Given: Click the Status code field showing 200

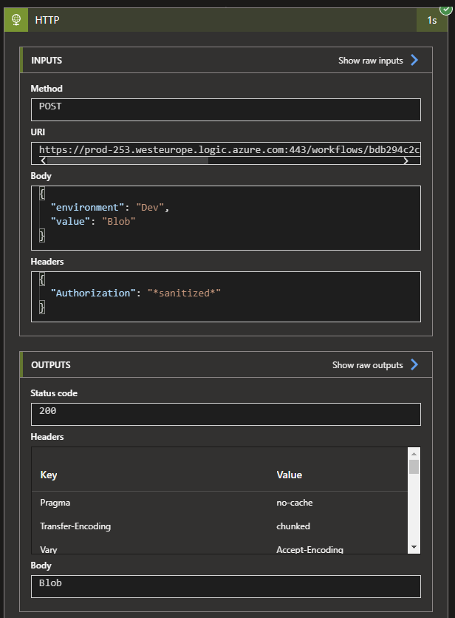Looking at the screenshot, I should (225, 414).
